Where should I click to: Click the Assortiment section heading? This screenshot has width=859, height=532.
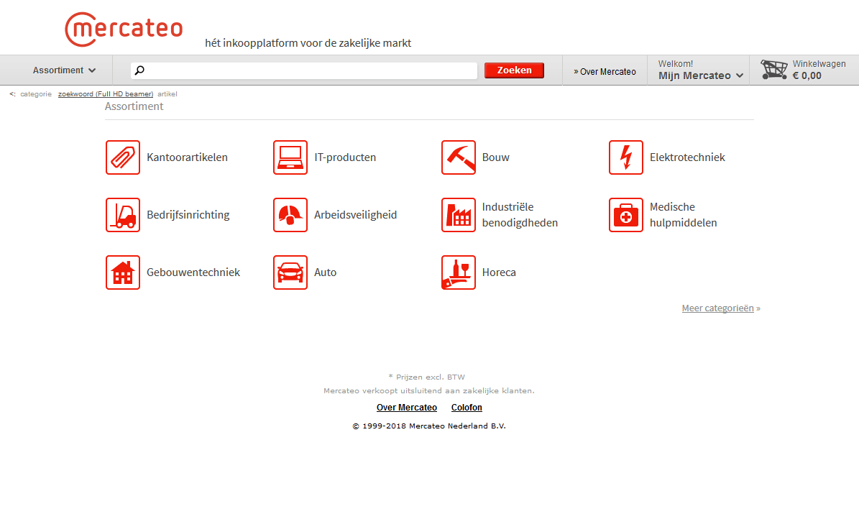pos(134,106)
